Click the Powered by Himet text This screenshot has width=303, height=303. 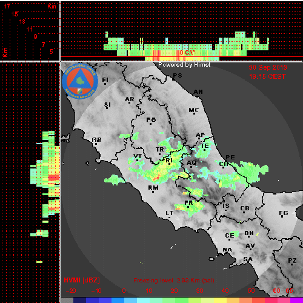click(x=184, y=65)
